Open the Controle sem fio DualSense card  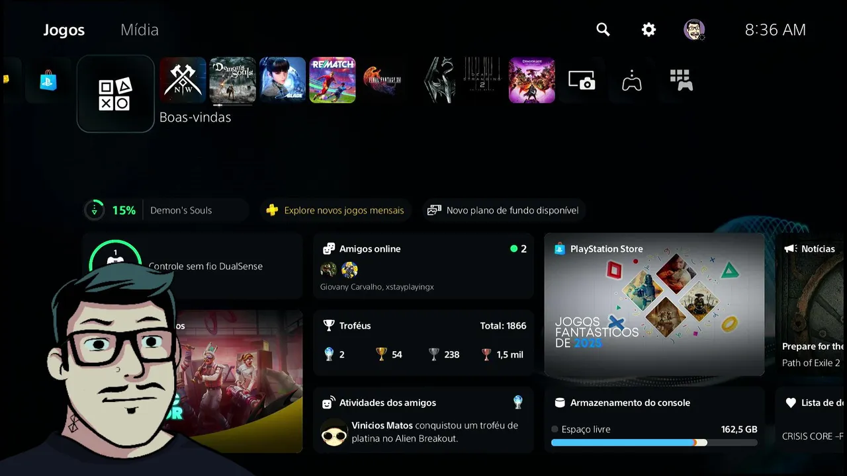(193, 266)
